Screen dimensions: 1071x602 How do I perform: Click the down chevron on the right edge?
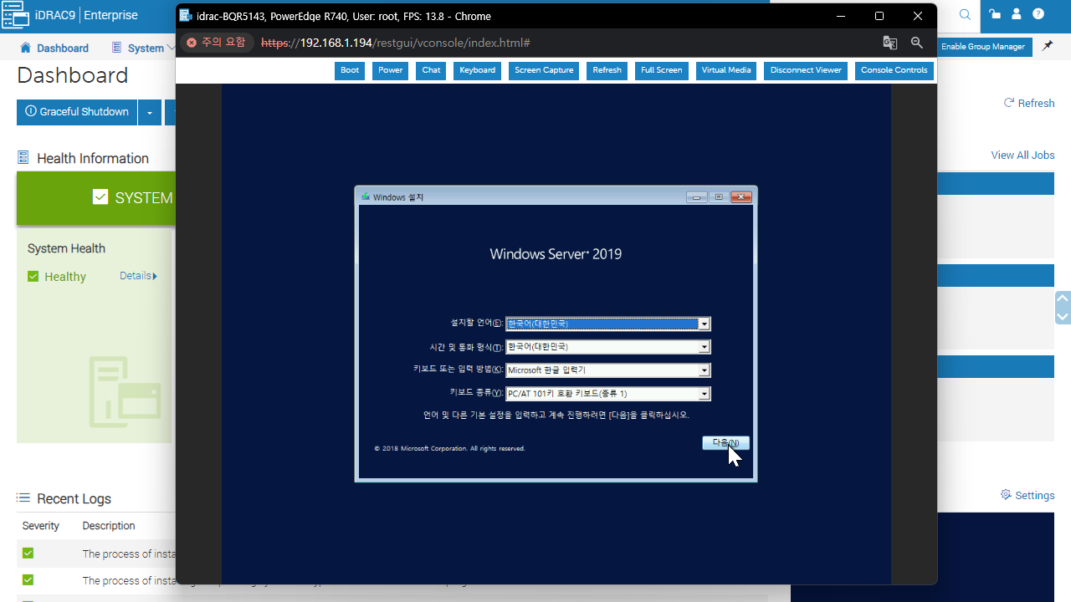coord(1063,317)
